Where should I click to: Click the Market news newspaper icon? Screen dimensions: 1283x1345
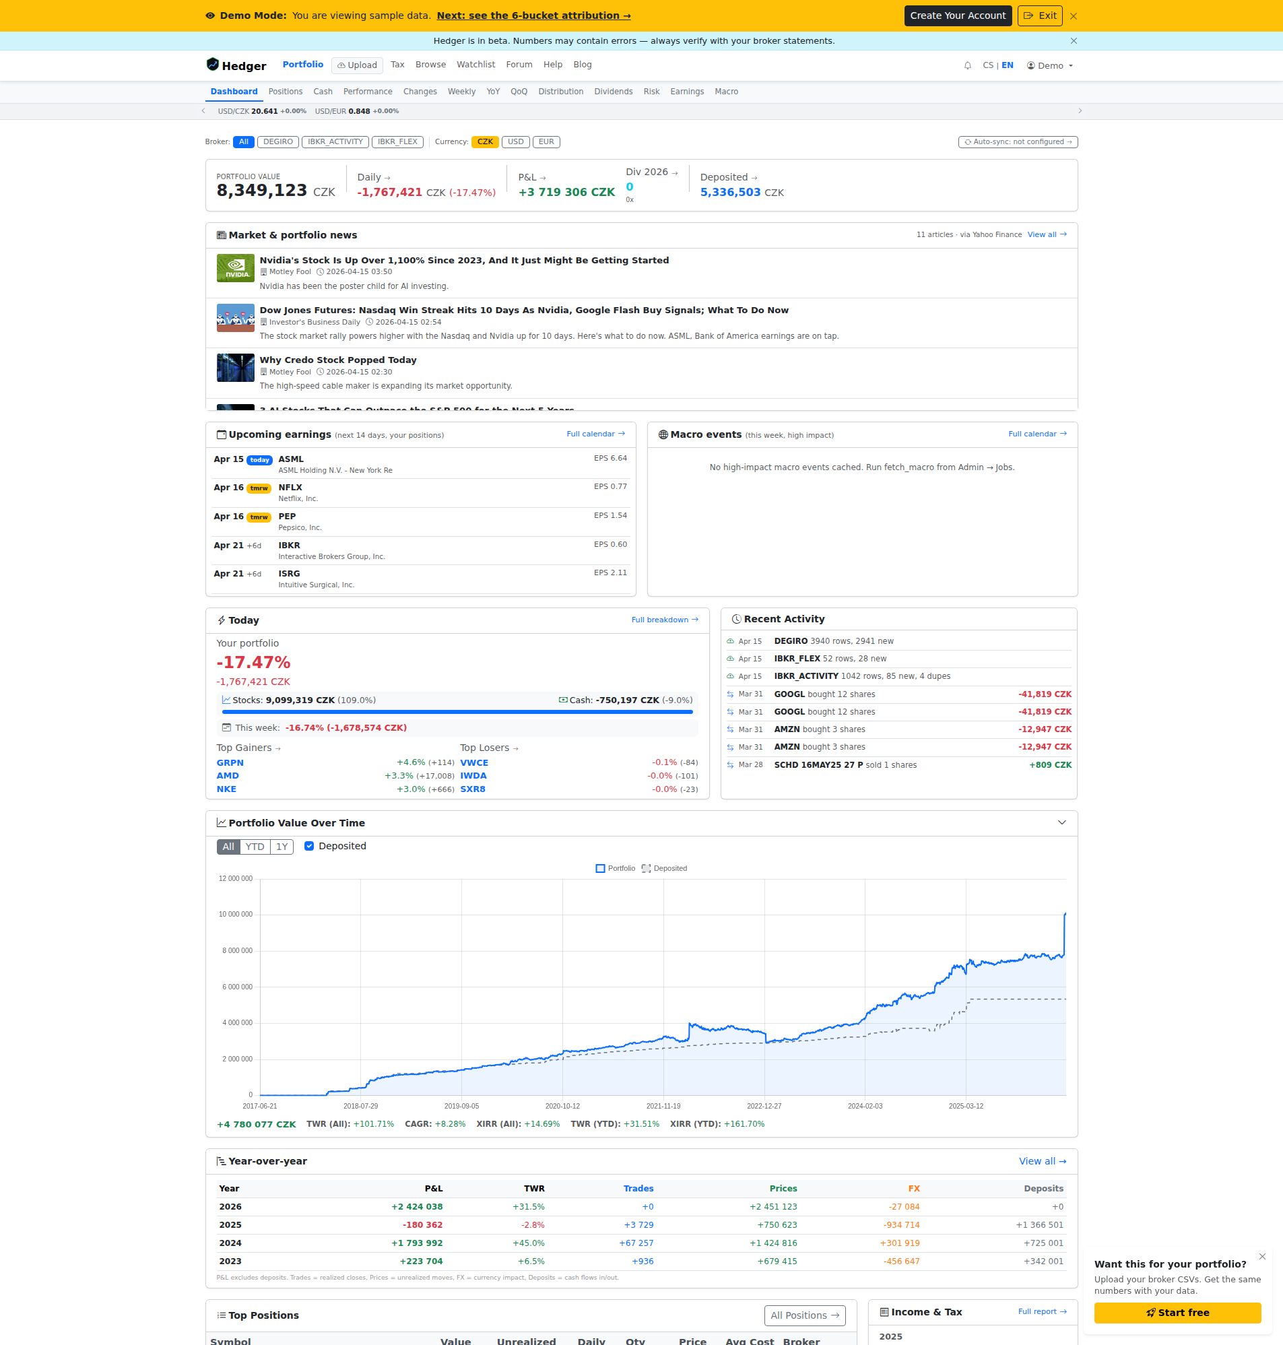click(x=222, y=235)
